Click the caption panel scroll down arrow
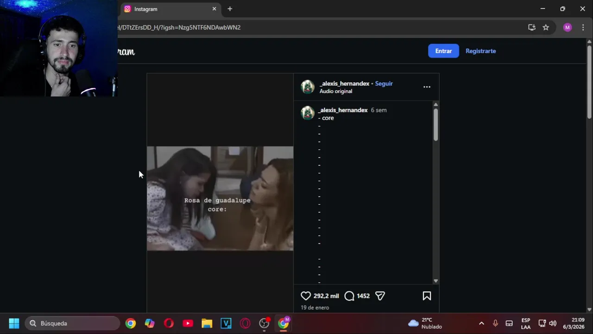The width and height of the screenshot is (593, 334). click(435, 281)
